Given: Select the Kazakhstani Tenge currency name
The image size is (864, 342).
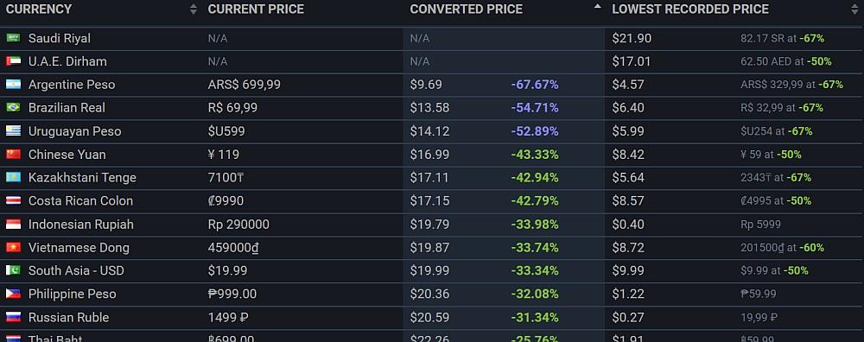Looking at the screenshot, I should point(82,178).
